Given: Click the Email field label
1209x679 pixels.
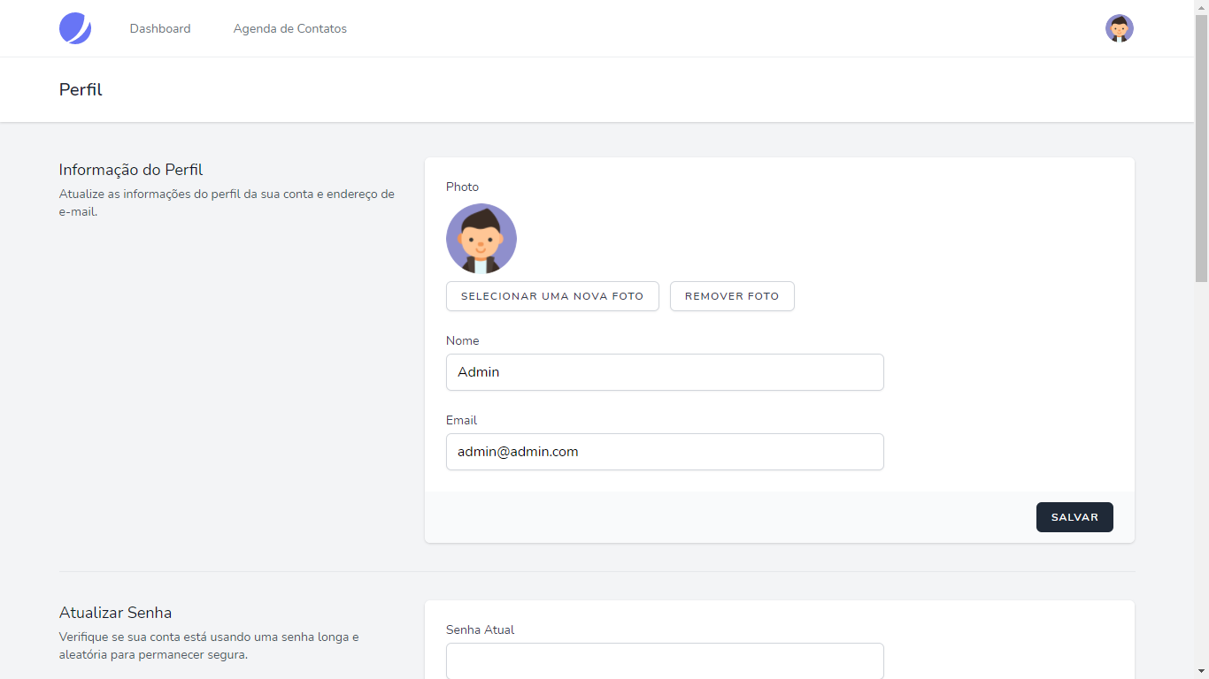Looking at the screenshot, I should pos(461,420).
